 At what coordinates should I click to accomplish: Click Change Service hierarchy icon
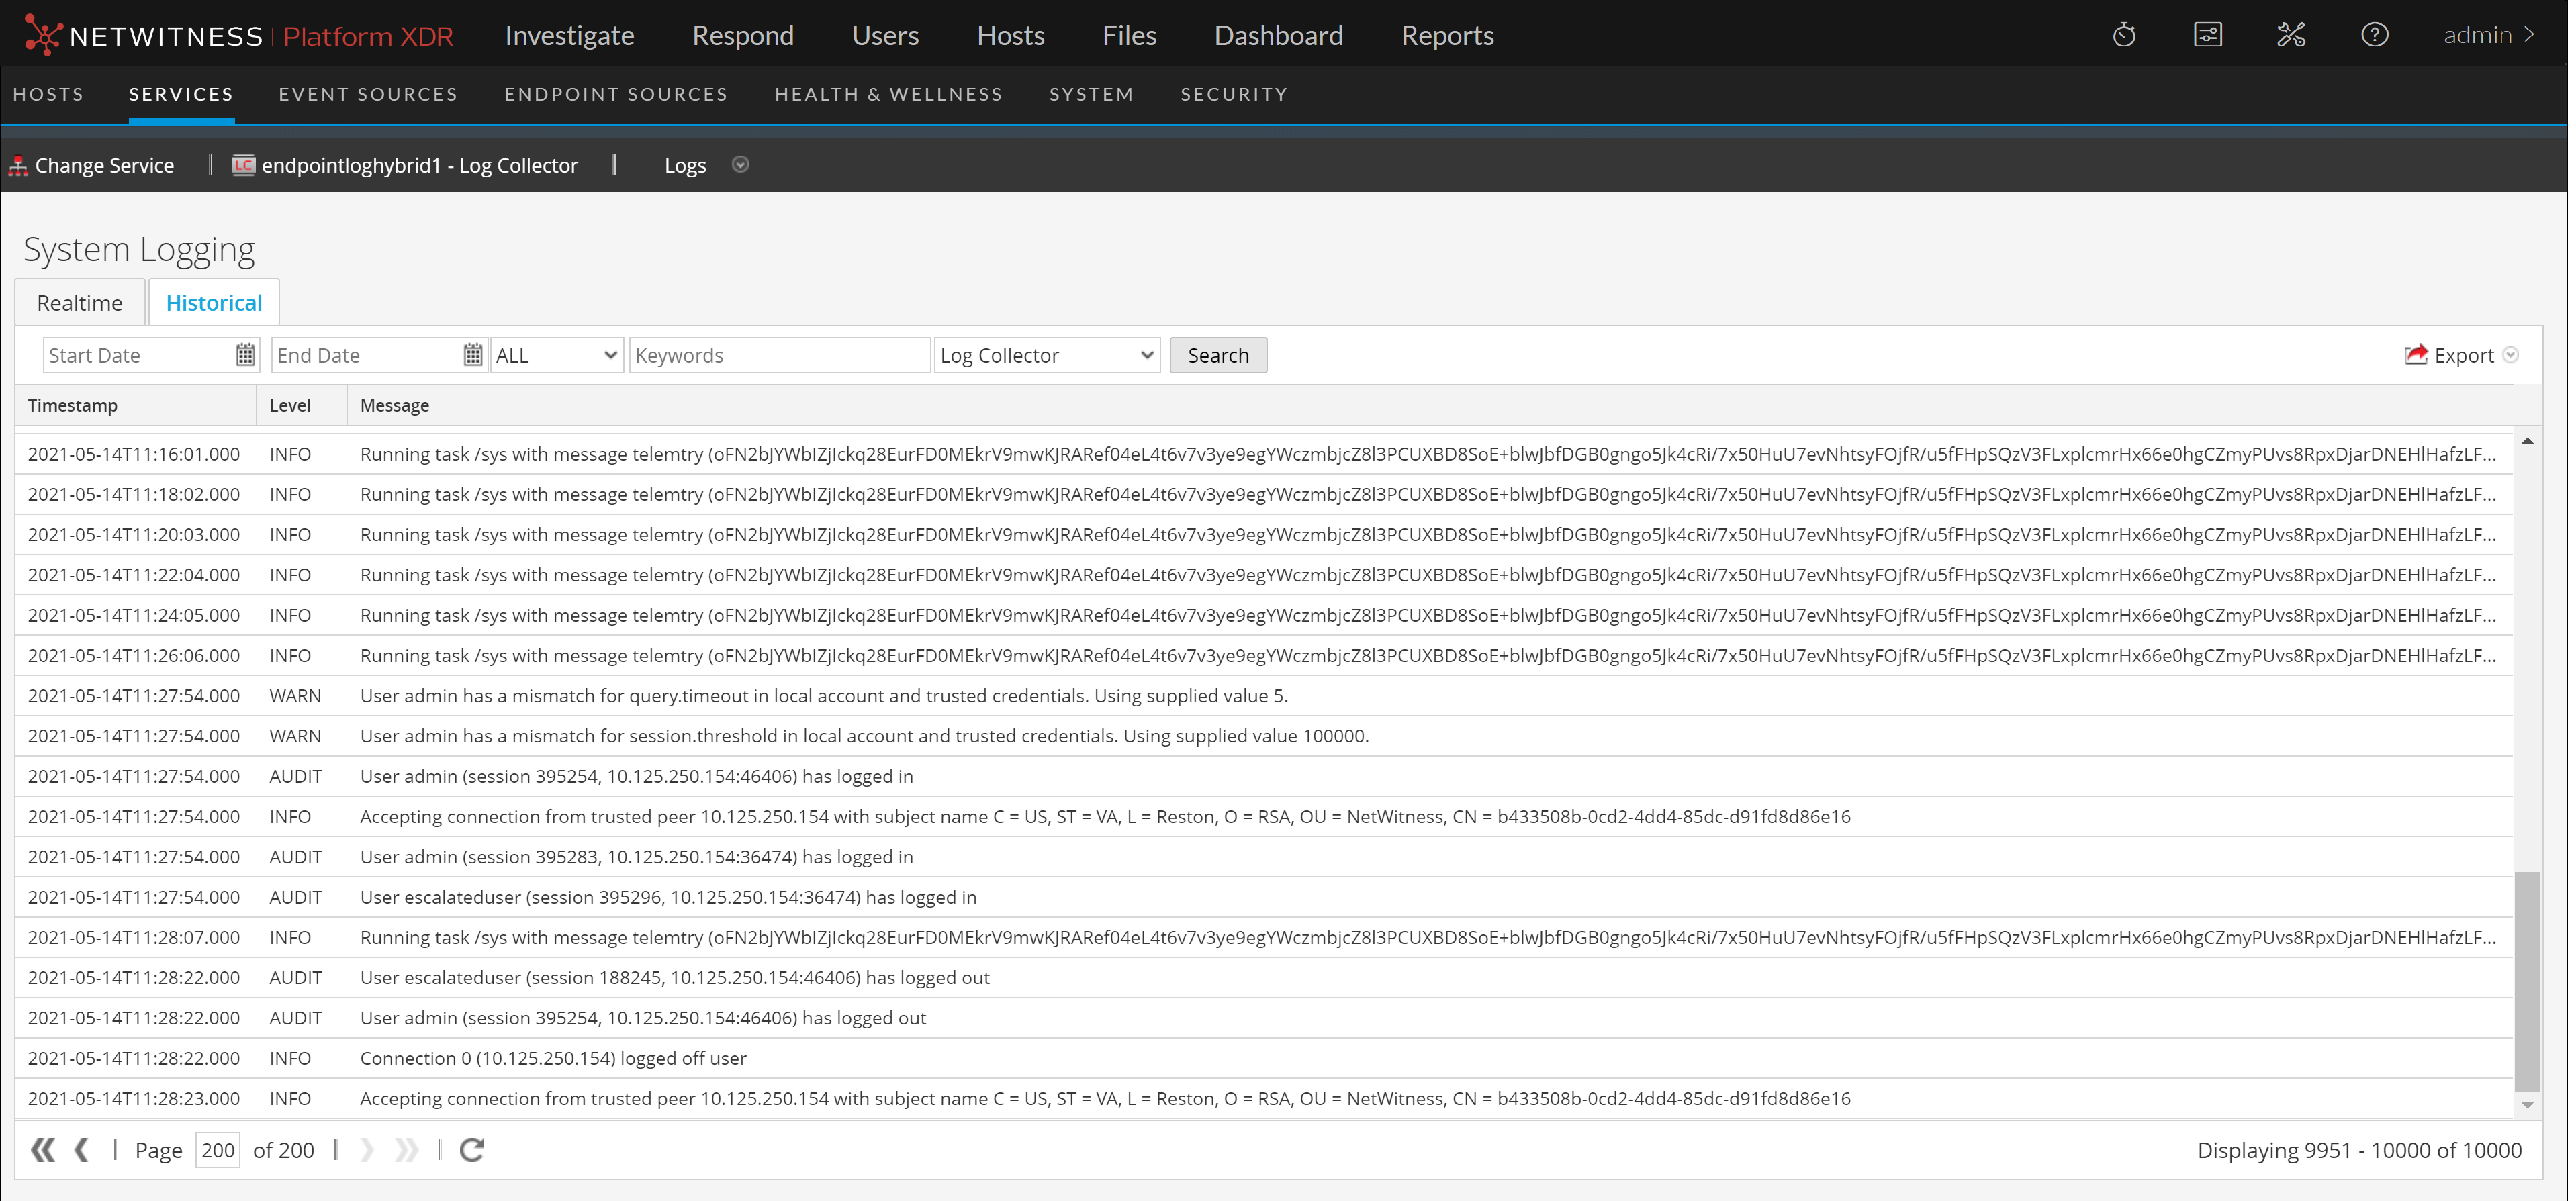18,166
